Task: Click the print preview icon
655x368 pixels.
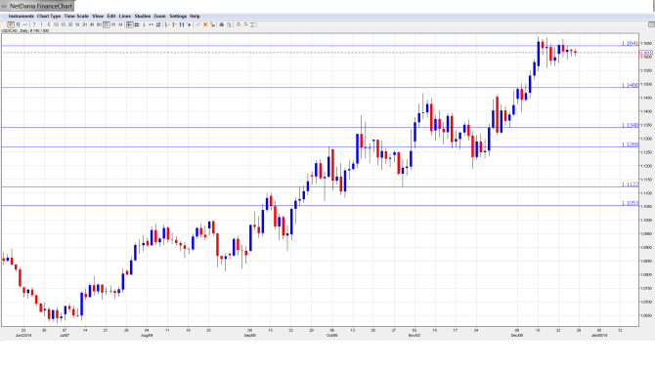Action: (229, 25)
